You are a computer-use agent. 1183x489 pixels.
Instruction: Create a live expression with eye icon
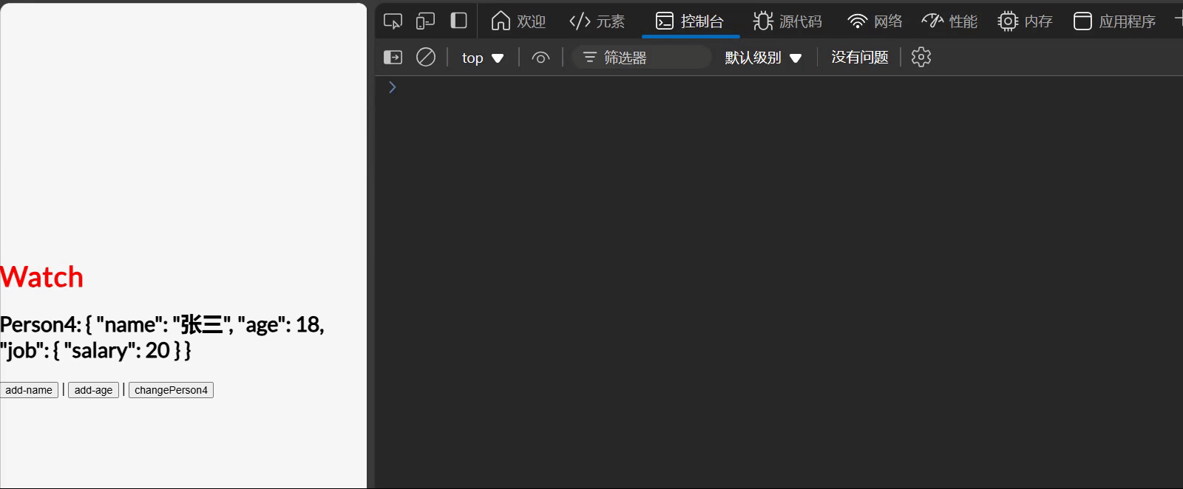click(540, 58)
